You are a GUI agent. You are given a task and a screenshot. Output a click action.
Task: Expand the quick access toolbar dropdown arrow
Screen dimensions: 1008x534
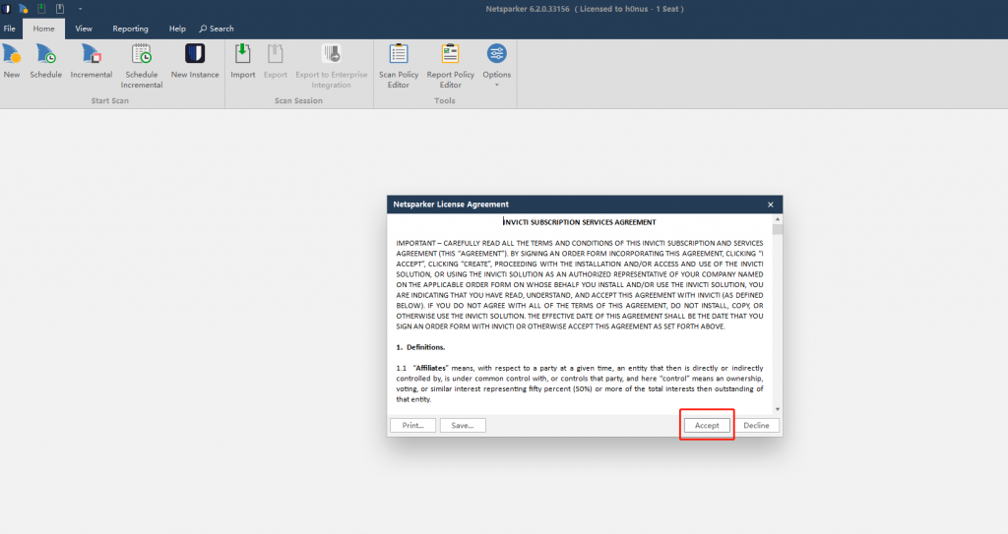[80, 9]
